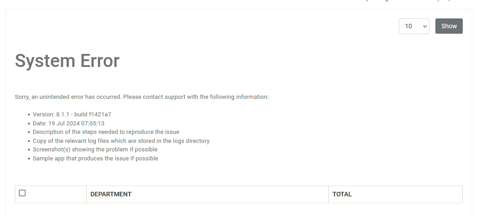
Task: Click the 'Screenshot(s) showing the problem' bullet
Action: pos(81,150)
